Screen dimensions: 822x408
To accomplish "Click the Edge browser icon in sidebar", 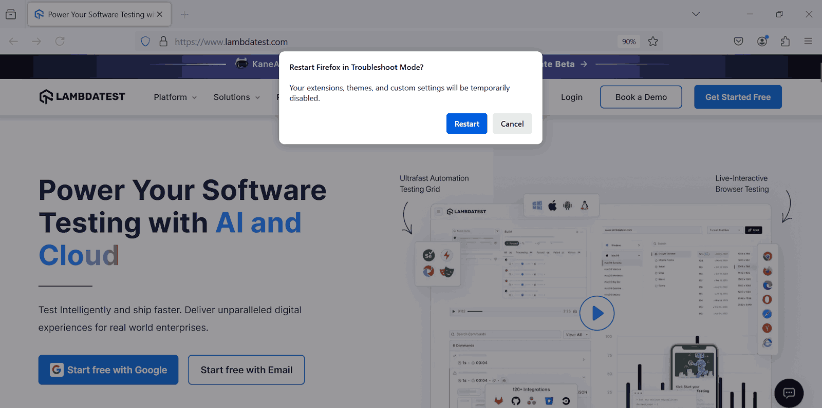I will coord(767,285).
